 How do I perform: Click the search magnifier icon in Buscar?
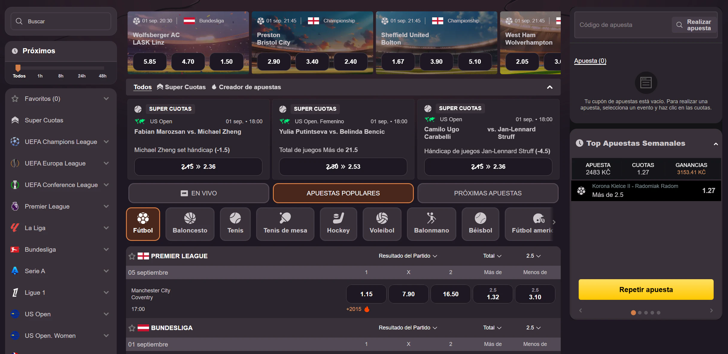pyautogui.click(x=19, y=21)
